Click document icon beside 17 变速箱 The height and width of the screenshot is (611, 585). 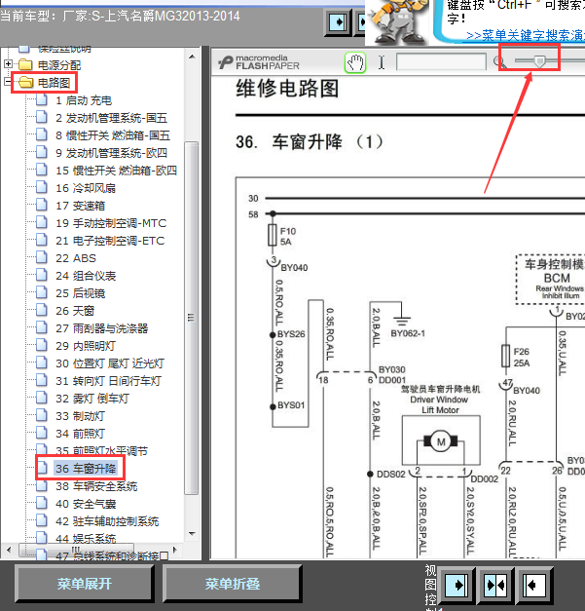[42, 205]
